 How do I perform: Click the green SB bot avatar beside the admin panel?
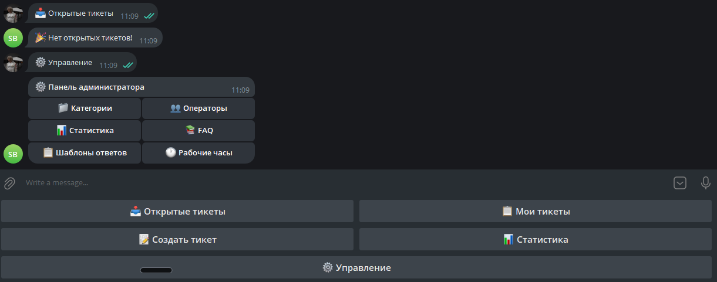coord(13,154)
